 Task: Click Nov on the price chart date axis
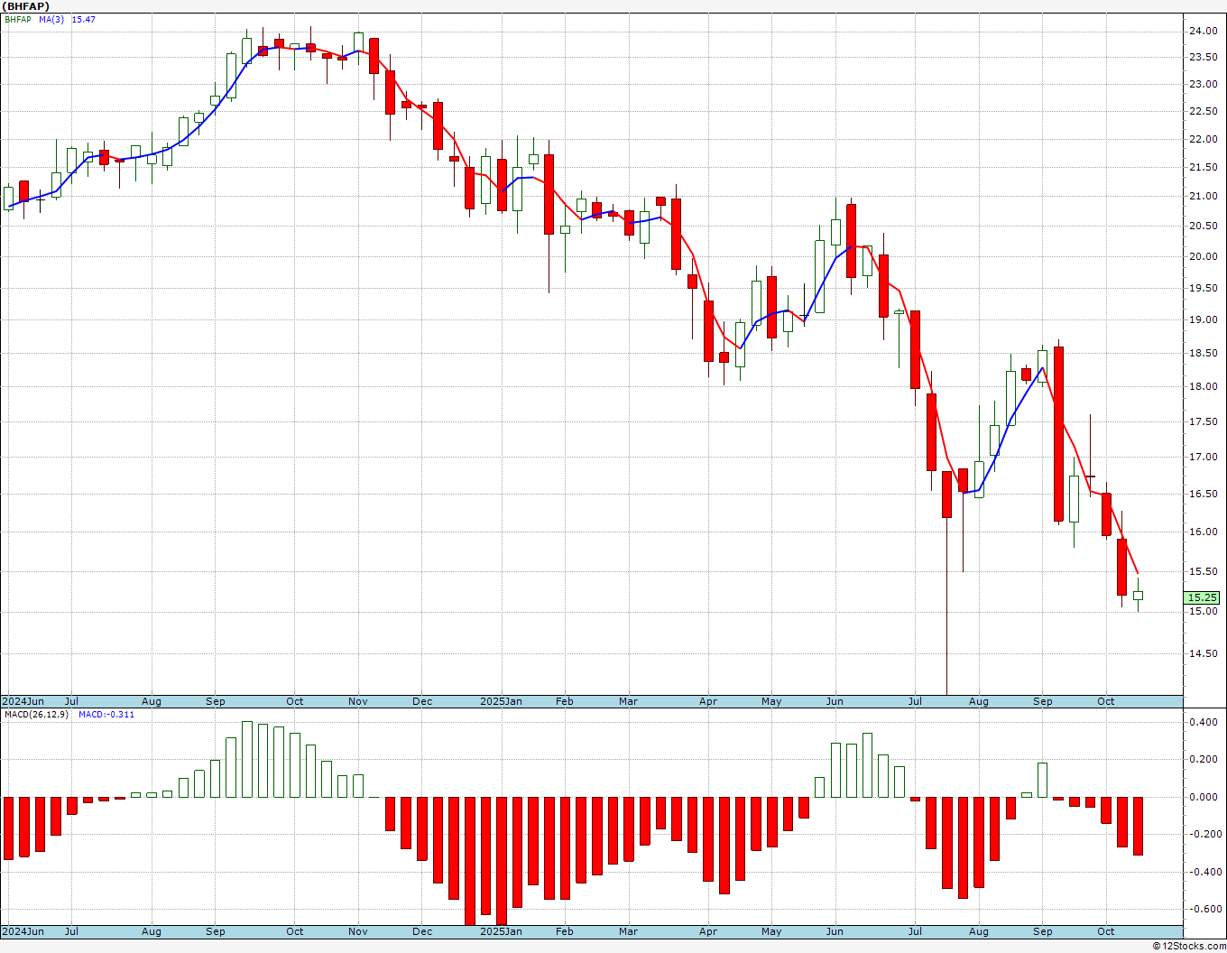[358, 701]
